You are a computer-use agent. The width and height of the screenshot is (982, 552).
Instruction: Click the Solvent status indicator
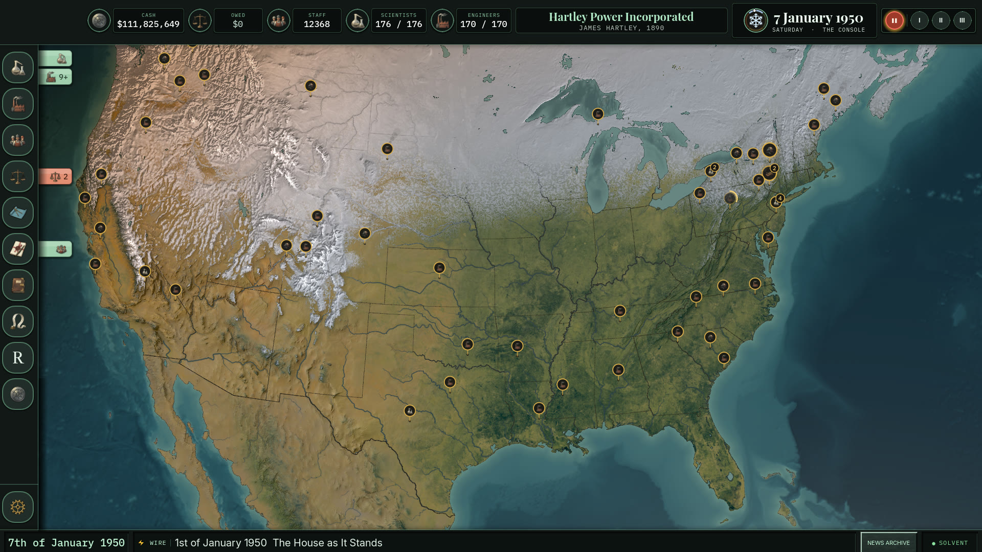click(x=950, y=543)
